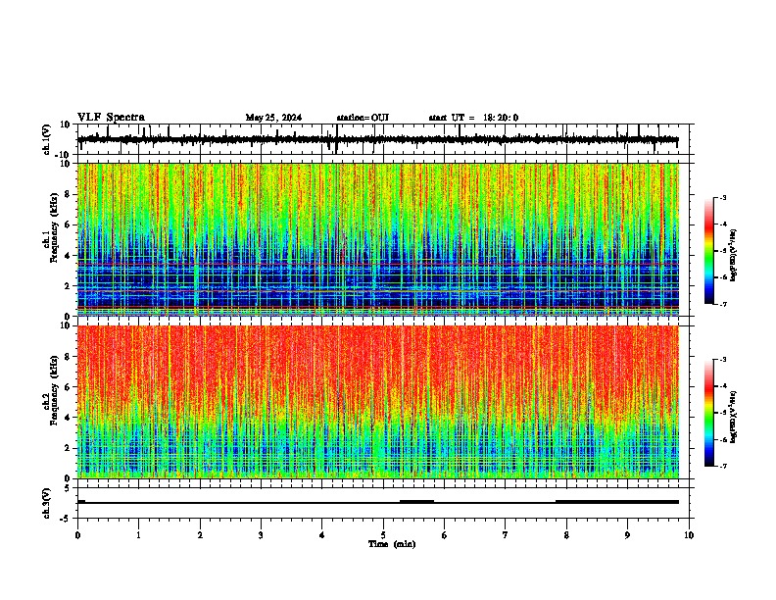
Task: Click the ch.1 spectrogram color scale bar
Action: [x=709, y=251]
